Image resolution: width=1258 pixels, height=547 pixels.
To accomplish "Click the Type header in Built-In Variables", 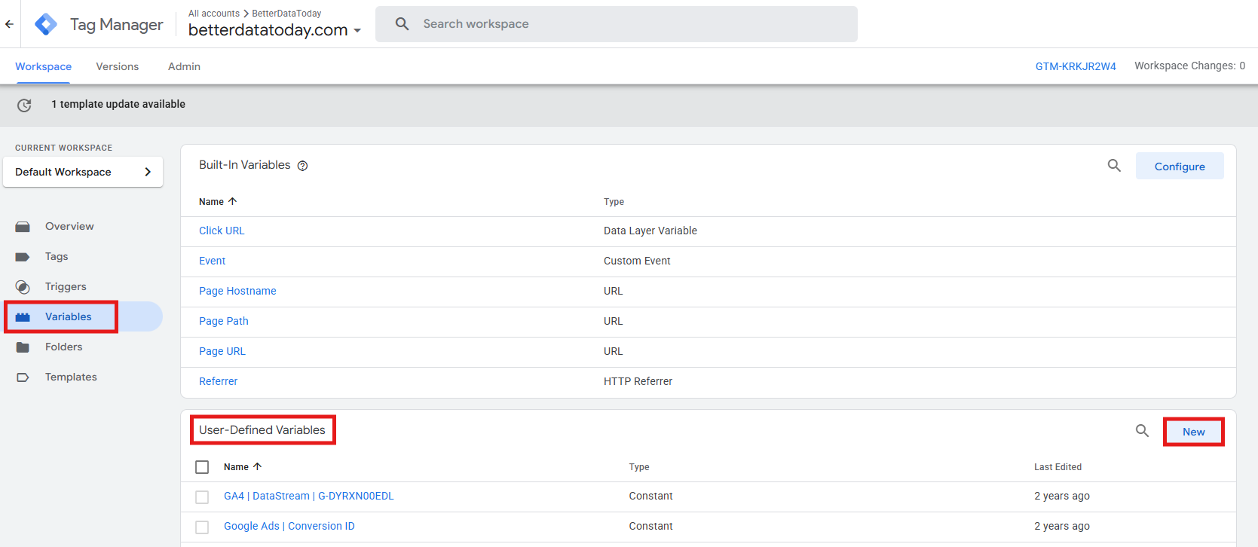I will 614,202.
